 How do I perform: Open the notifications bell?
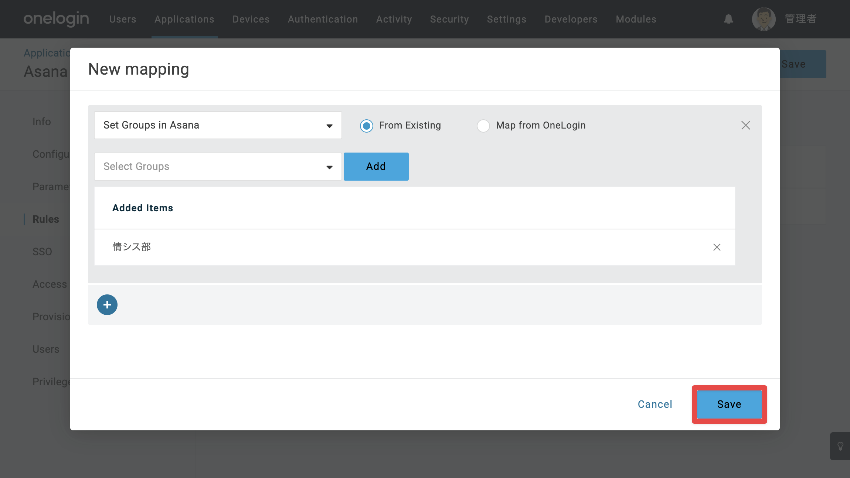(728, 19)
